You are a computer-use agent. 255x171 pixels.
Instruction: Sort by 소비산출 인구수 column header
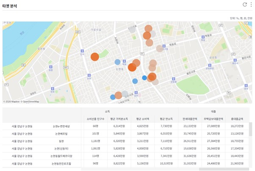pyautogui.click(x=95, y=119)
